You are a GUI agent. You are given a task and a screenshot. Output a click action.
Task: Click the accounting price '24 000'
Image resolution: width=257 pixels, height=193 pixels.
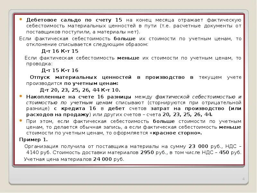tap(102, 159)
